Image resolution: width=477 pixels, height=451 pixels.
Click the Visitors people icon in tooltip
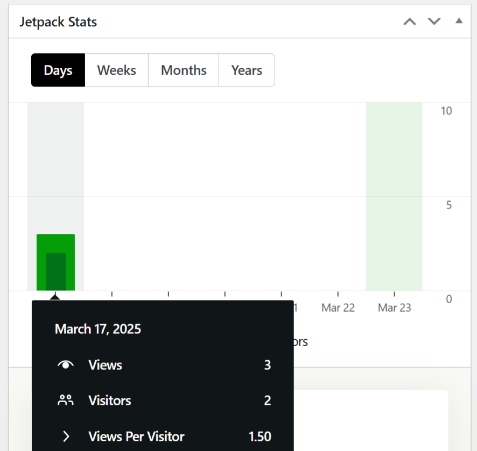click(x=66, y=400)
